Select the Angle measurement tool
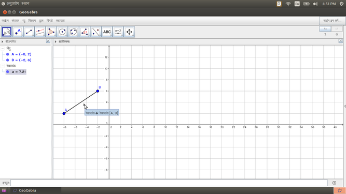 click(x=85, y=32)
